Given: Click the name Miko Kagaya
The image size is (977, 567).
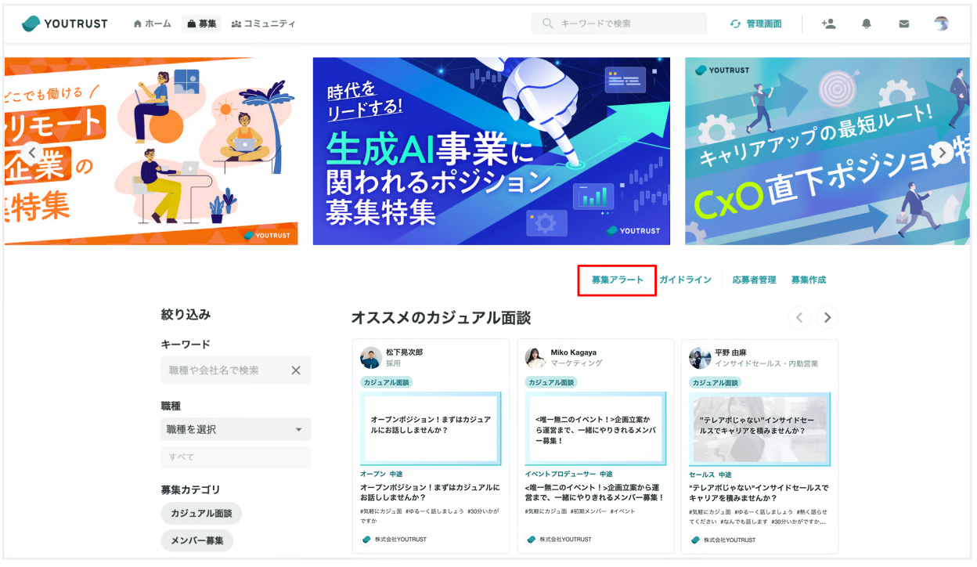Looking at the screenshot, I should tap(573, 352).
